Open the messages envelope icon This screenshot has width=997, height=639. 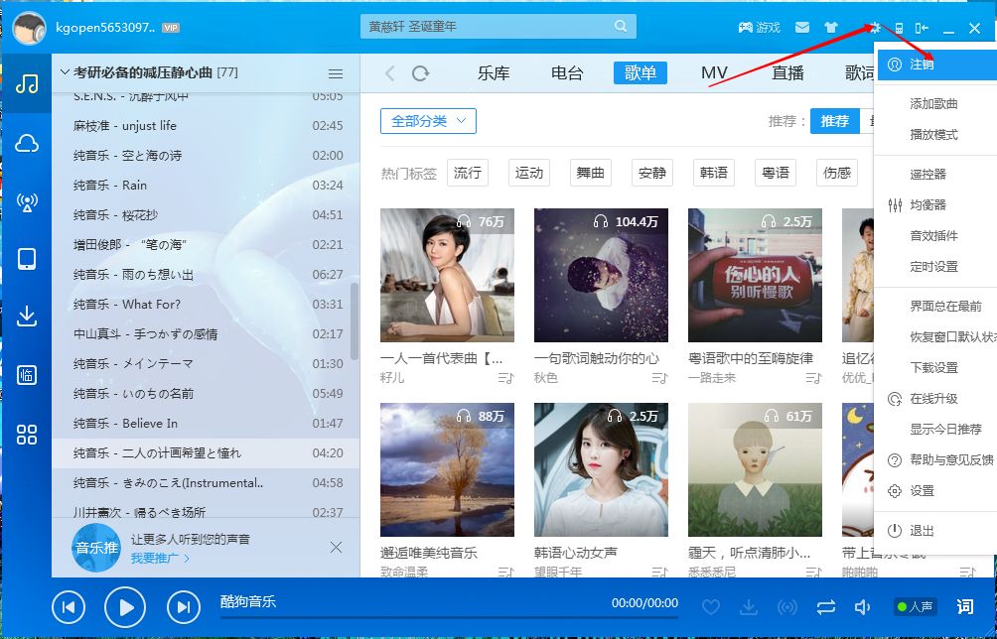(x=802, y=28)
